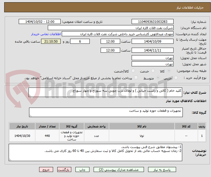Click the ایجاد کننده درخواست field
Image resolution: width=211 pixels, height=177 pixels.
[117, 34]
